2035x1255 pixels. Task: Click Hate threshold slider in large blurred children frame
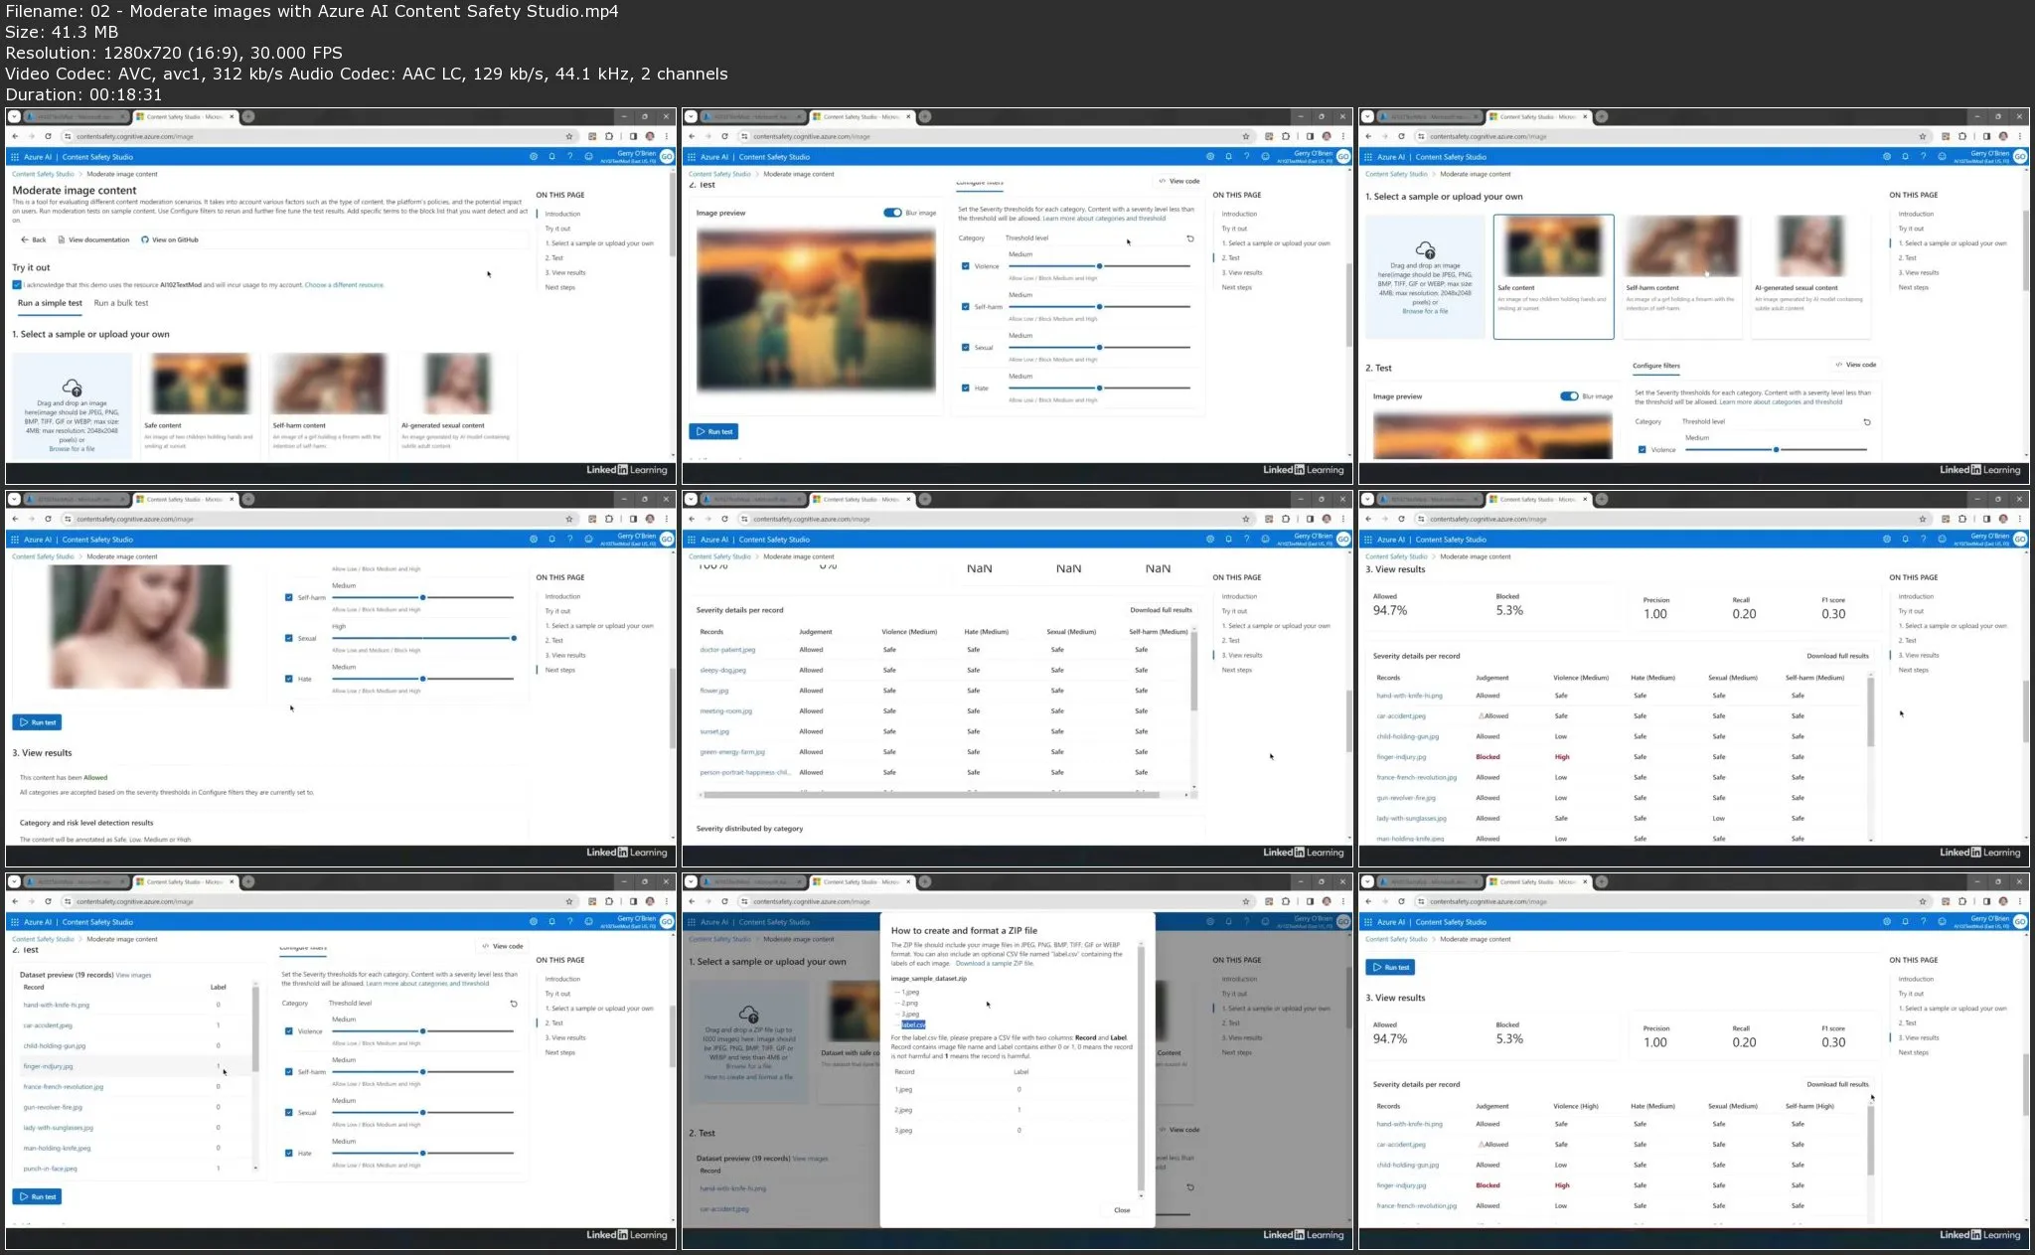(x=1099, y=388)
